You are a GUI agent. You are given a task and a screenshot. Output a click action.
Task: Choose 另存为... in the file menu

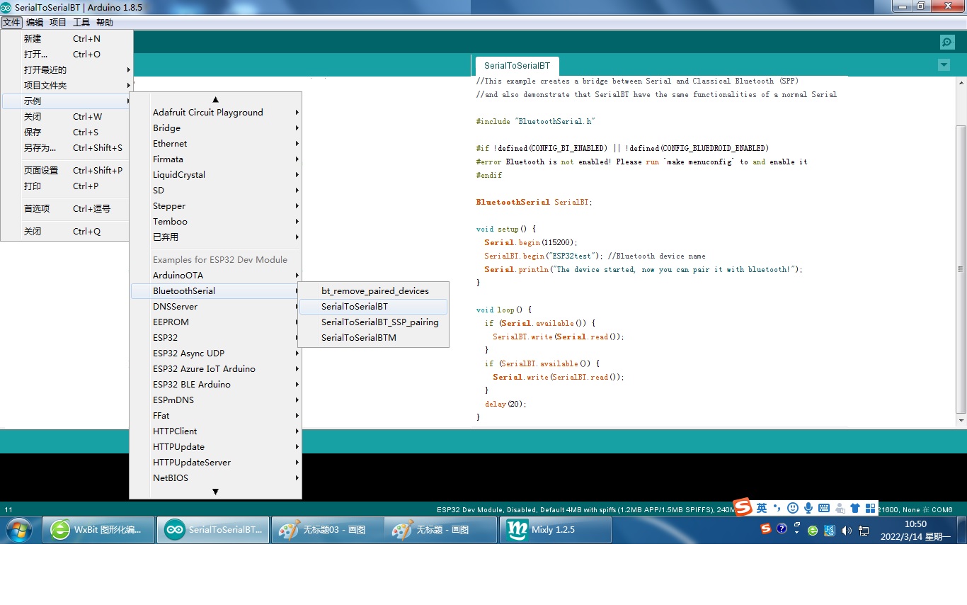click(67, 148)
